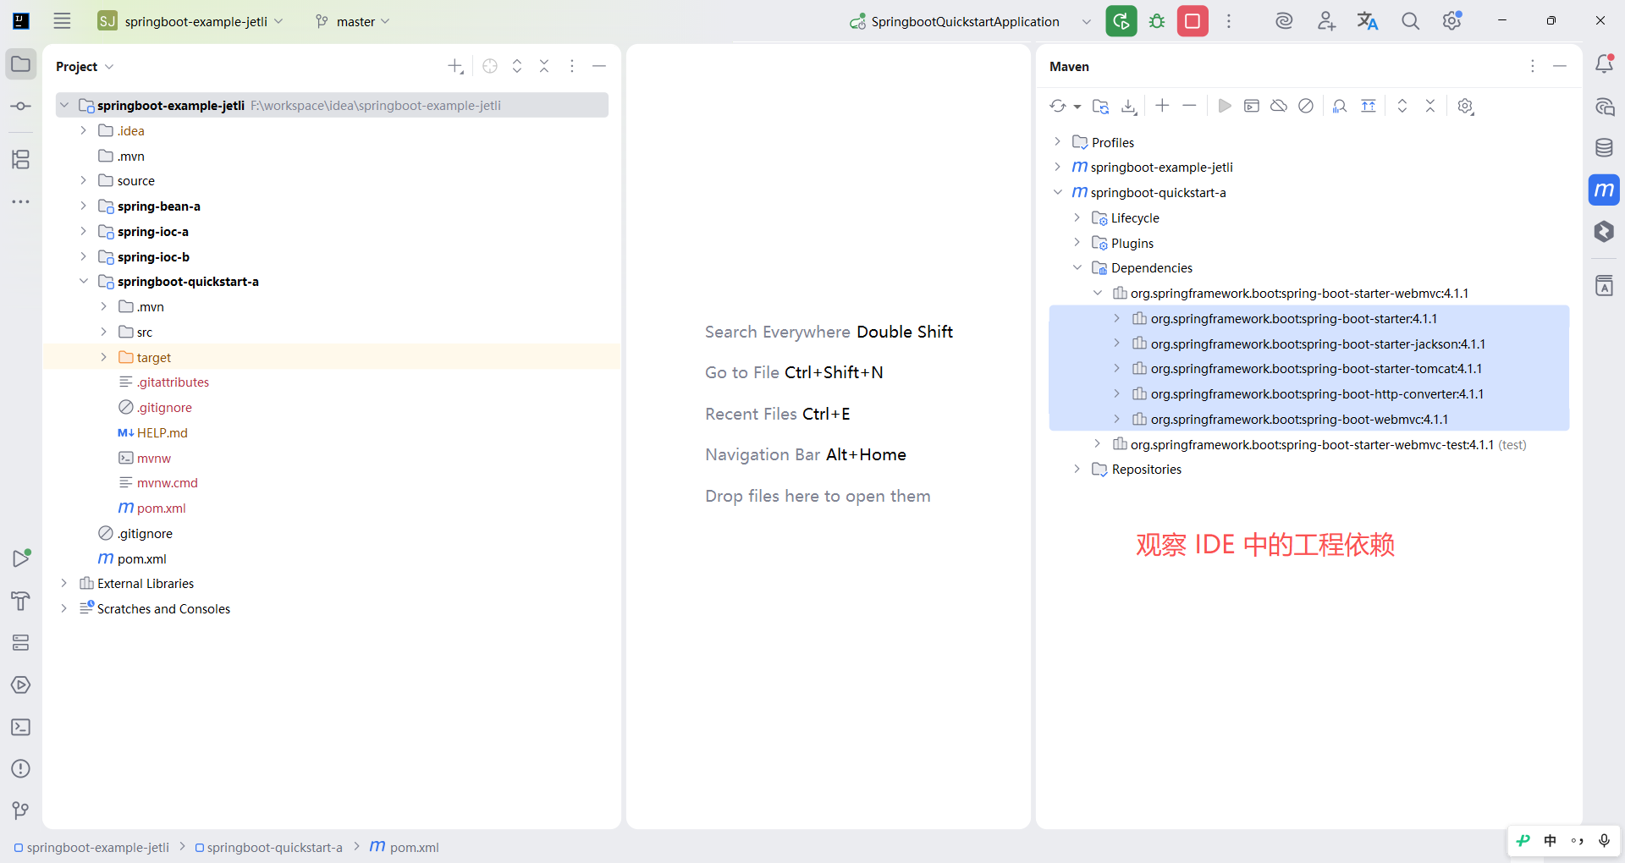
Task: Open the Terminal tool window
Action: [x=21, y=727]
